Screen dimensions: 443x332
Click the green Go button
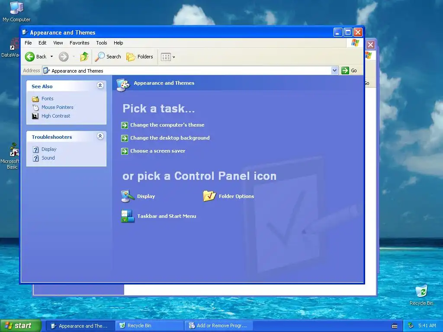pos(349,70)
